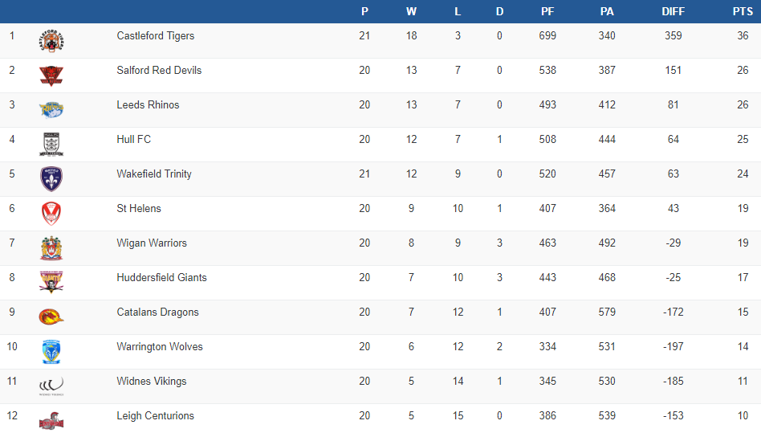Sort table by PTS column header
The height and width of the screenshot is (437, 761).
click(743, 11)
